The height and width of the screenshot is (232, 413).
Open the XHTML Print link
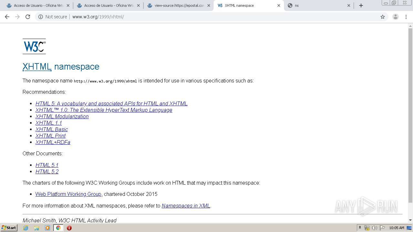(x=50, y=136)
